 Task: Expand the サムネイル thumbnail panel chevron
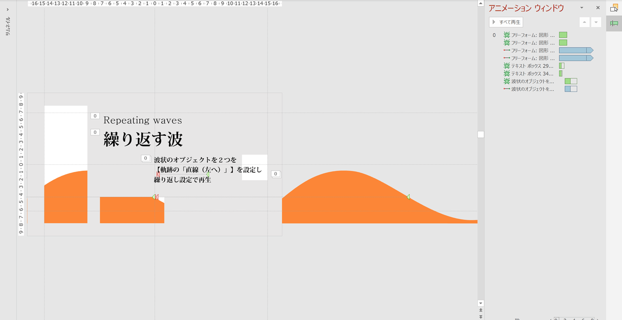[8, 9]
